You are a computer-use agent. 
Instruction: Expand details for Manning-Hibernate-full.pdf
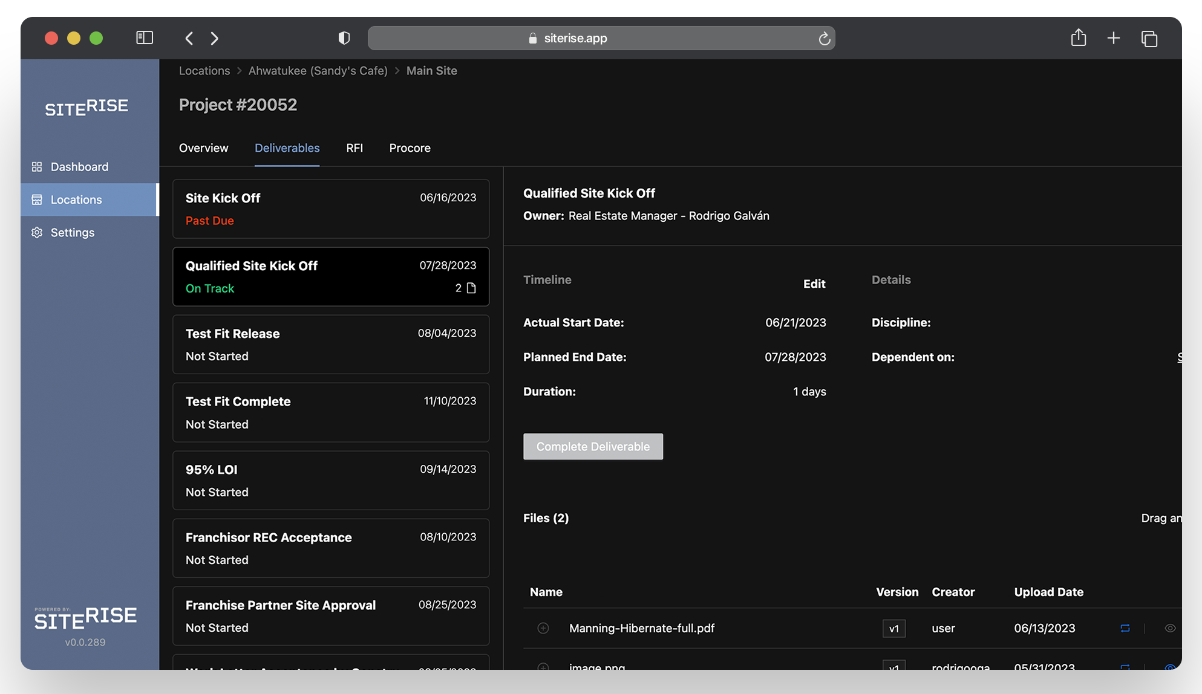(543, 628)
